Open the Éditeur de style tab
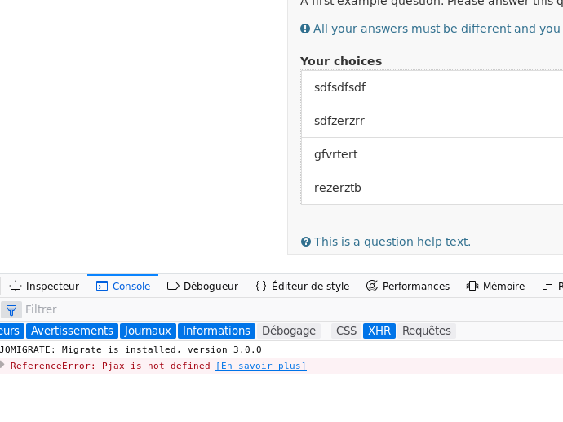The image size is (563, 422). [x=302, y=287]
